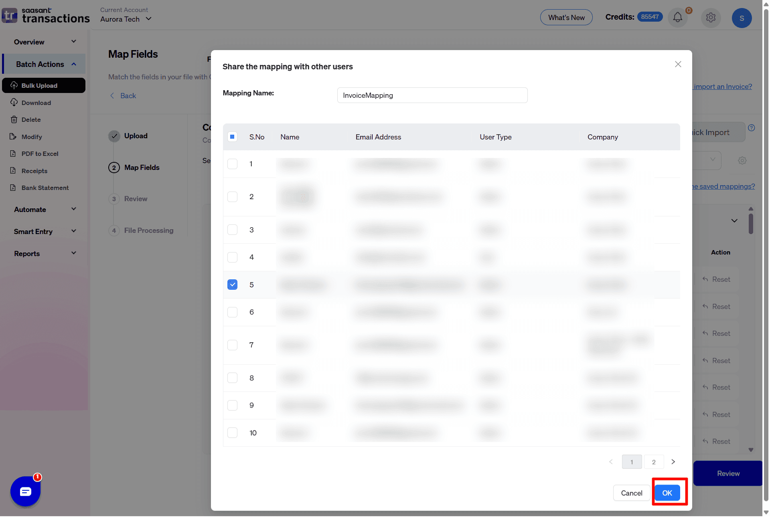Close the share mapping dialog
This screenshot has height=517, width=770.
678,64
